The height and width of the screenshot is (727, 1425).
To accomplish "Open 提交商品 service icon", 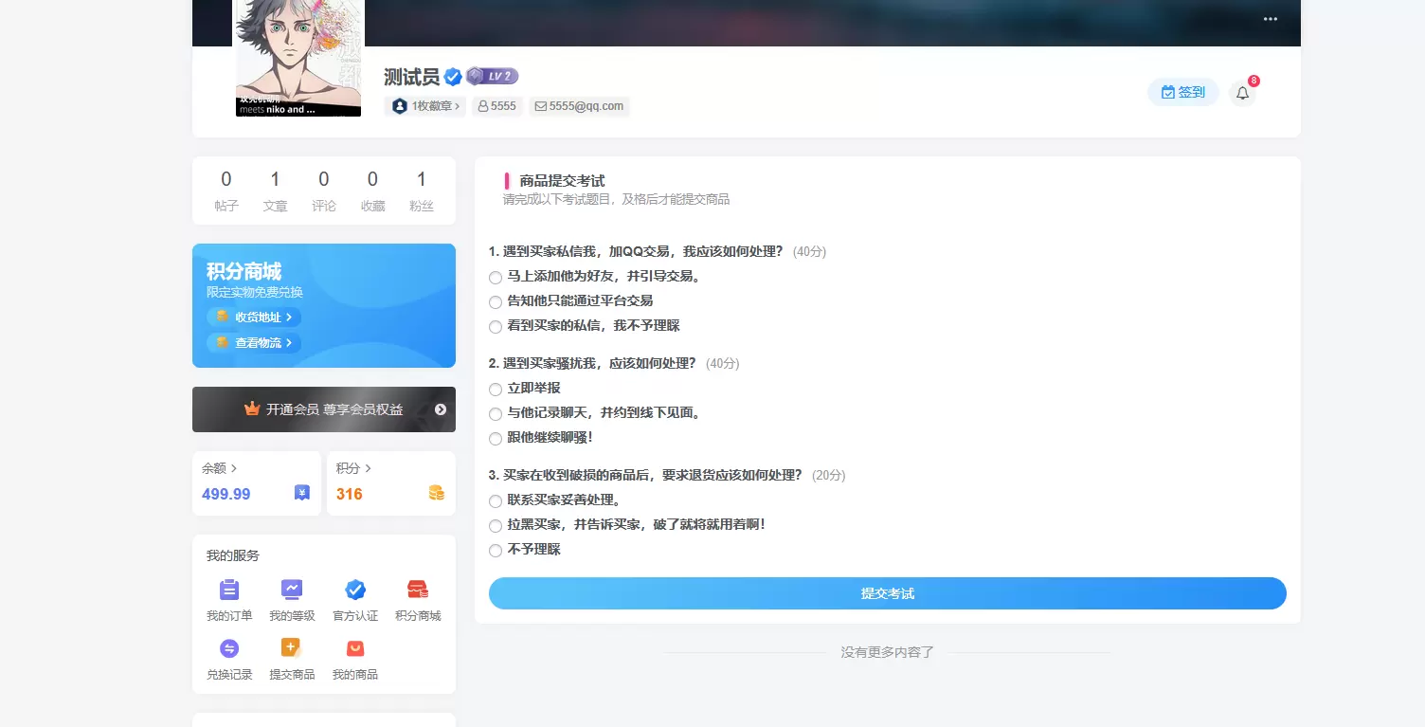I will [292, 648].
